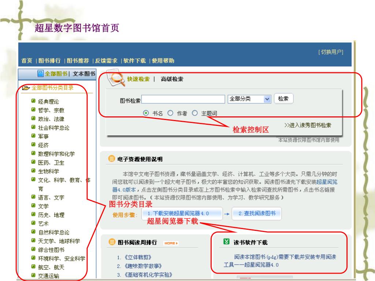Click the MORE button beside 图书阅读周排行

coord(171,243)
